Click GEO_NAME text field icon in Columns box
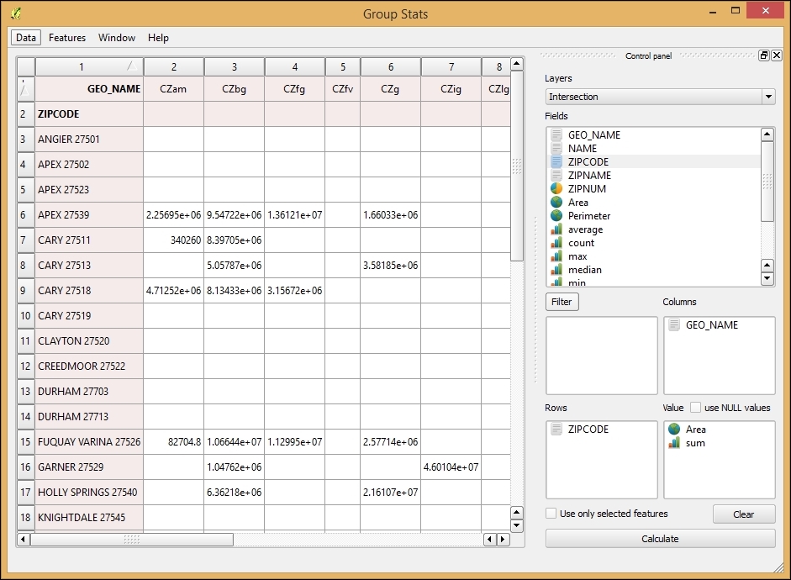791x580 pixels. tap(674, 325)
